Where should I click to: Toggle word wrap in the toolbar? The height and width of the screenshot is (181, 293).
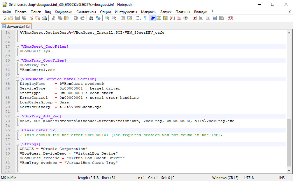139,18
